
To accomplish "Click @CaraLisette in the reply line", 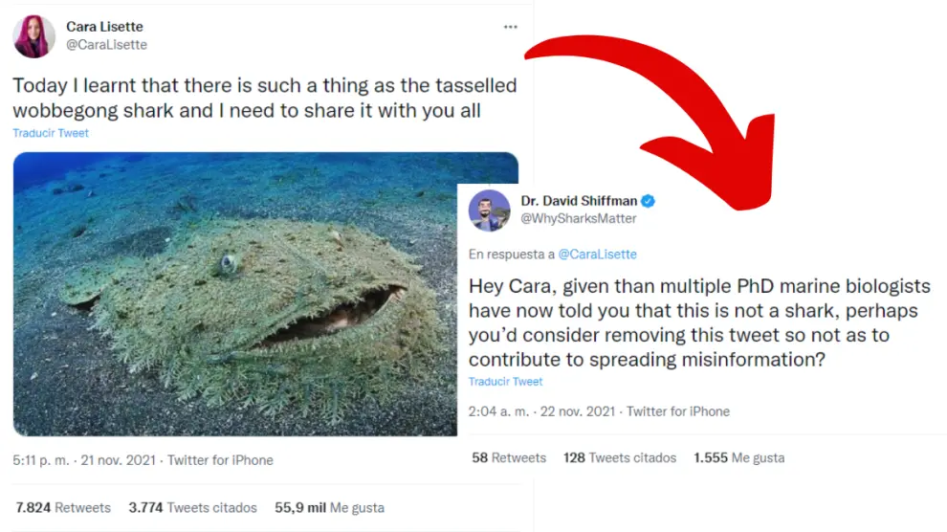I will click(x=597, y=255).
